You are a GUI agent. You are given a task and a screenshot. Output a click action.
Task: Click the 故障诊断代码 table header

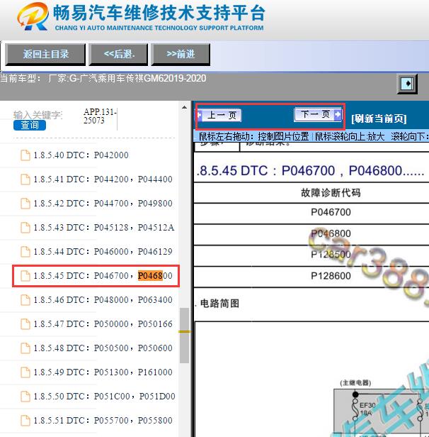(331, 193)
